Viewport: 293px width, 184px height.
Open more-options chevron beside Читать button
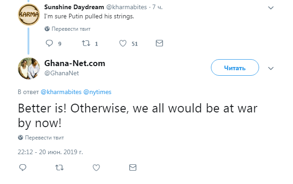tap(271, 68)
